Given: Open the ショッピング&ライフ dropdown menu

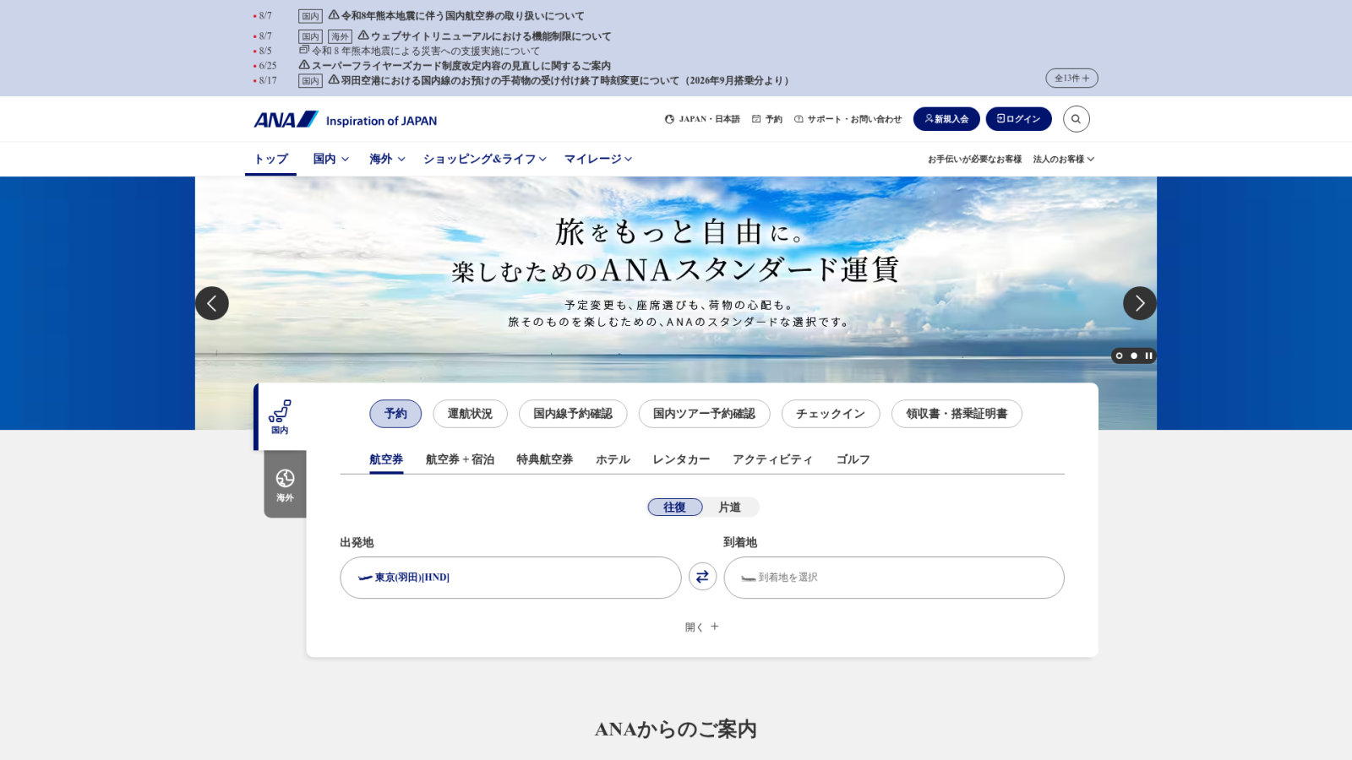Looking at the screenshot, I should click(485, 159).
